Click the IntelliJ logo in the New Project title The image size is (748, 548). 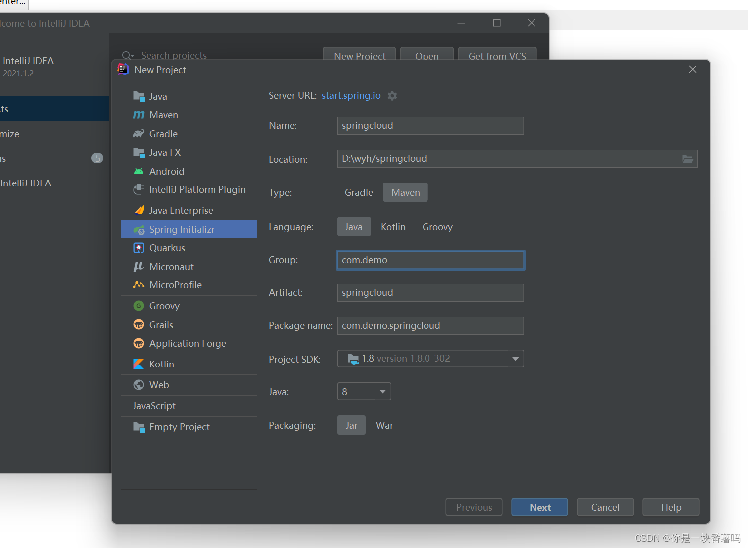[123, 69]
